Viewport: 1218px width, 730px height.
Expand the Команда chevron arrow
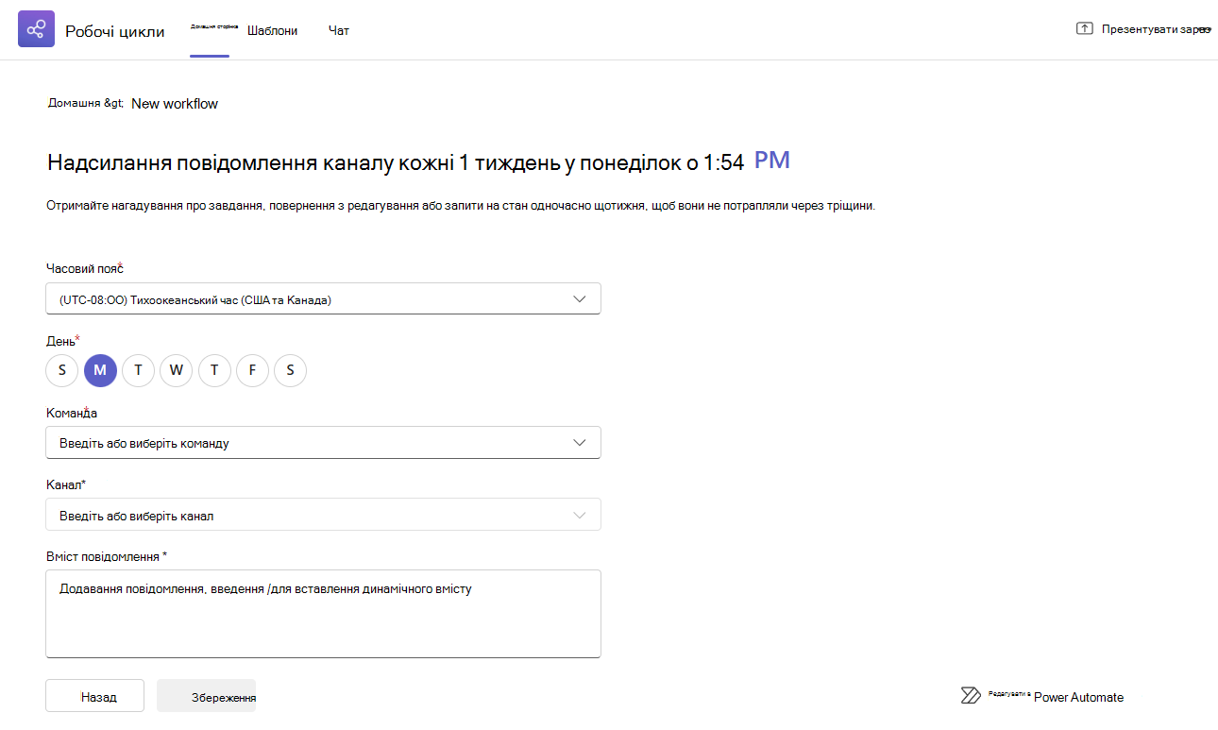pos(580,443)
